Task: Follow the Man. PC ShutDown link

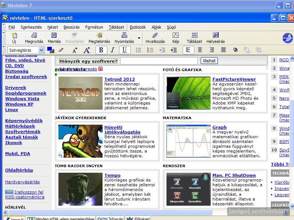Action: click(234, 175)
